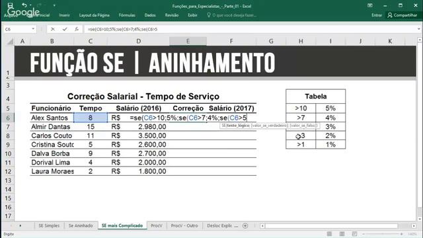Cancel the formula entry with the X icon
This screenshot has height=238, width=423.
pyautogui.click(x=53, y=29)
